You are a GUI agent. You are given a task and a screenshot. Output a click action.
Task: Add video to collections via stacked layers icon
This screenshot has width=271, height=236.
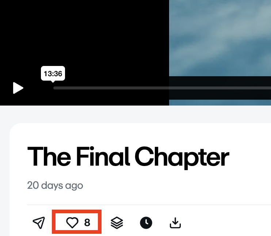117,223
